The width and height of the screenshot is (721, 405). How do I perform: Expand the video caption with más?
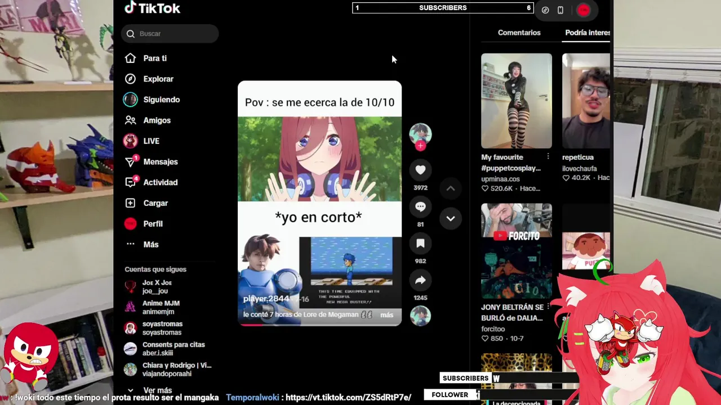[x=386, y=315]
